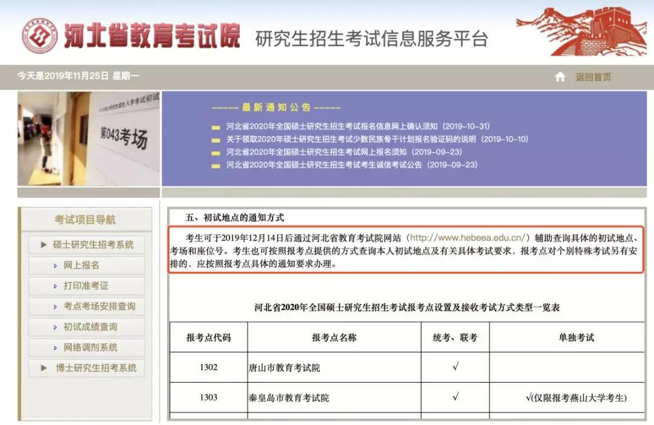The image size is (654, 425).
Task: Open 硕士研究生招考系统 navigation item
Action: tap(87, 245)
